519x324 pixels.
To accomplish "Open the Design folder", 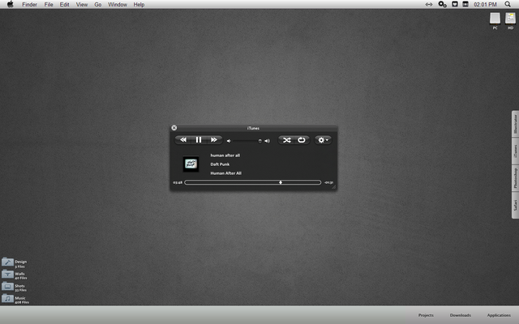I will pos(8,262).
